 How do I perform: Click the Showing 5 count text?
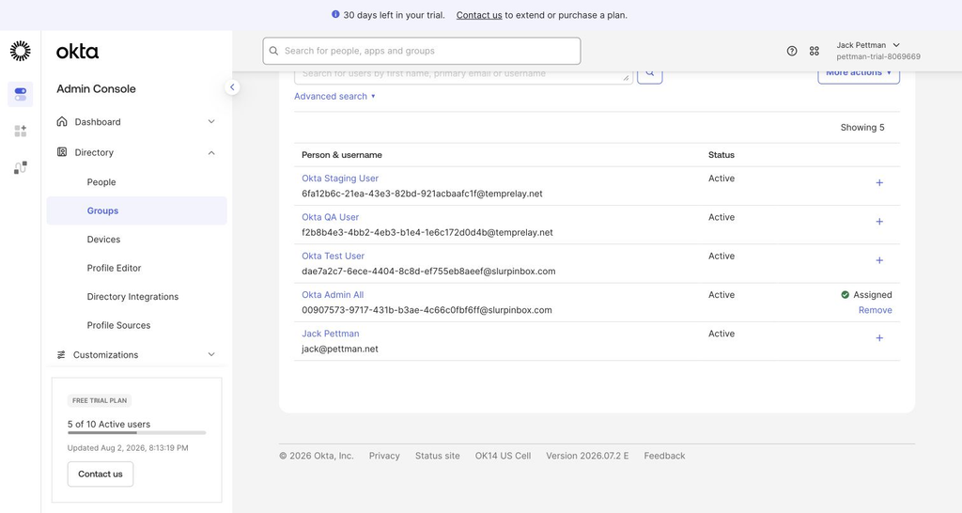[862, 128]
